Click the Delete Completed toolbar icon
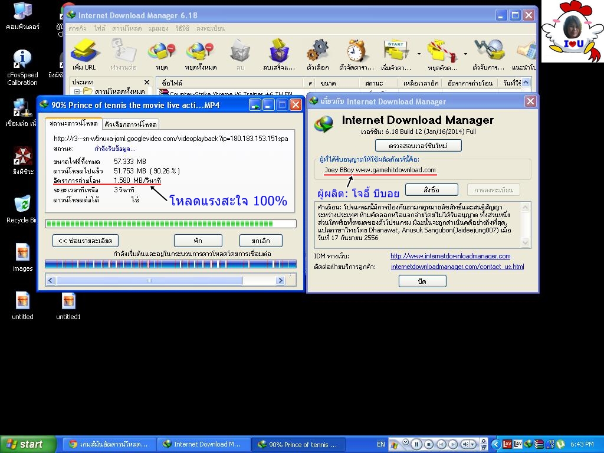Viewport: 604px width, 453px height. tap(279, 54)
